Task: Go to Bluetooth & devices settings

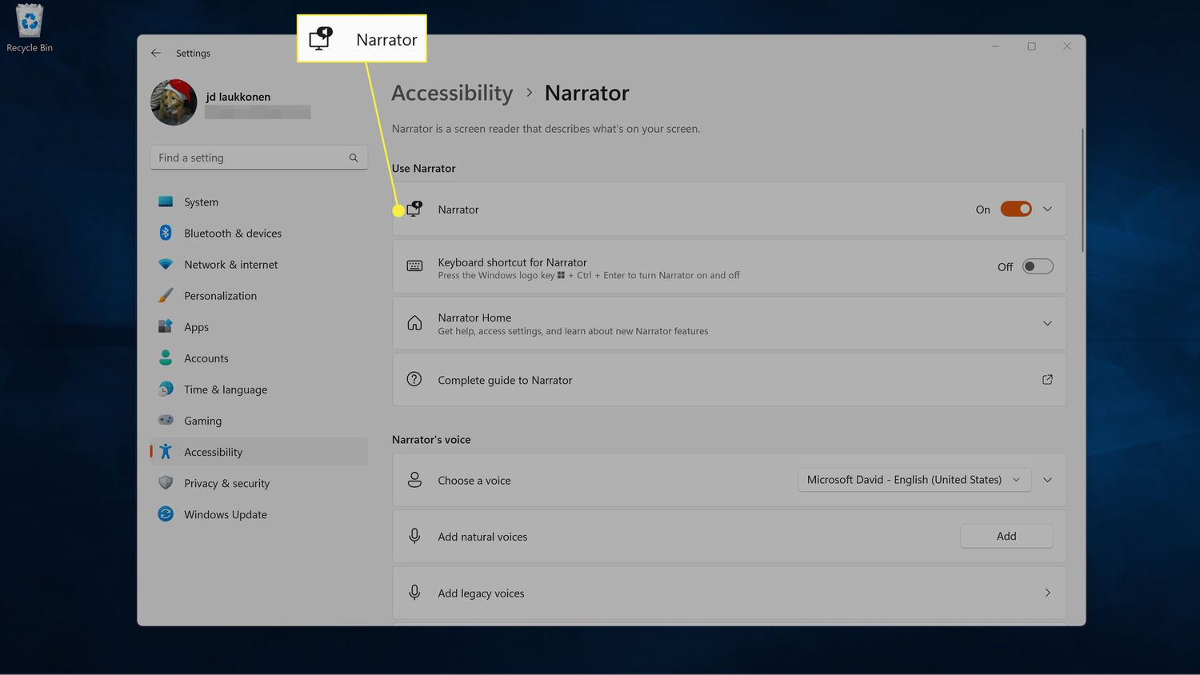Action: [x=259, y=233]
